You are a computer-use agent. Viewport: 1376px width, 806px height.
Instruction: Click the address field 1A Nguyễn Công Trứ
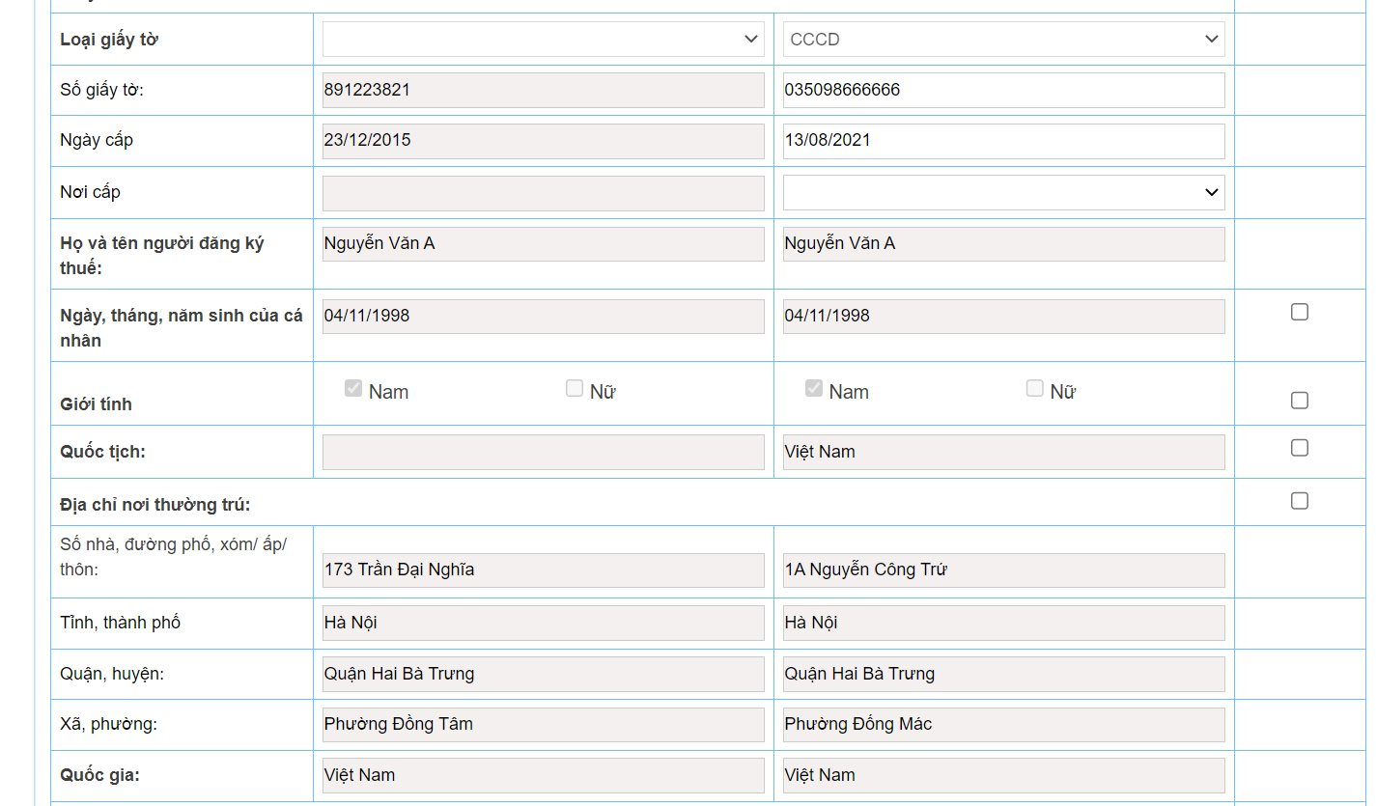click(x=1003, y=570)
